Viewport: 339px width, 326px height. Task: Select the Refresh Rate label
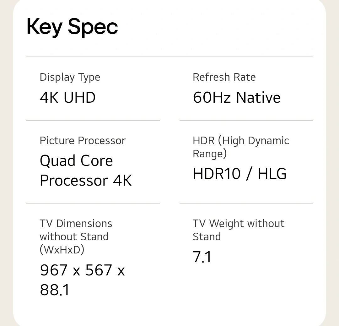pos(224,77)
